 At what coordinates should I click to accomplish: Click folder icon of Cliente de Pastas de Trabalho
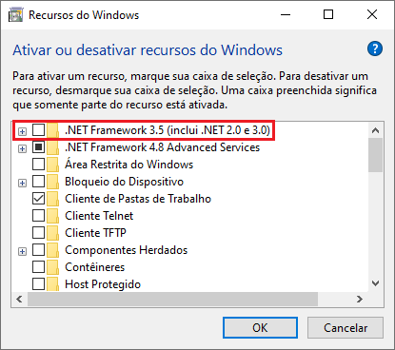52,199
